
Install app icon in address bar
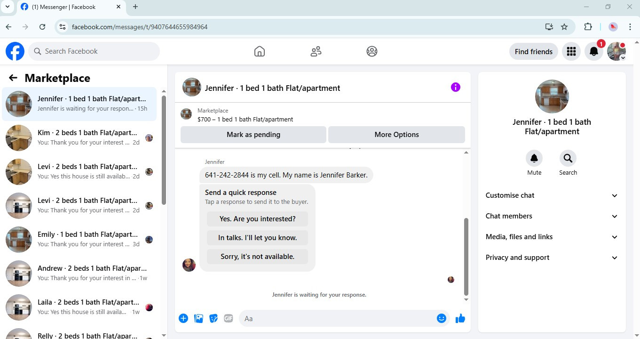click(x=549, y=27)
